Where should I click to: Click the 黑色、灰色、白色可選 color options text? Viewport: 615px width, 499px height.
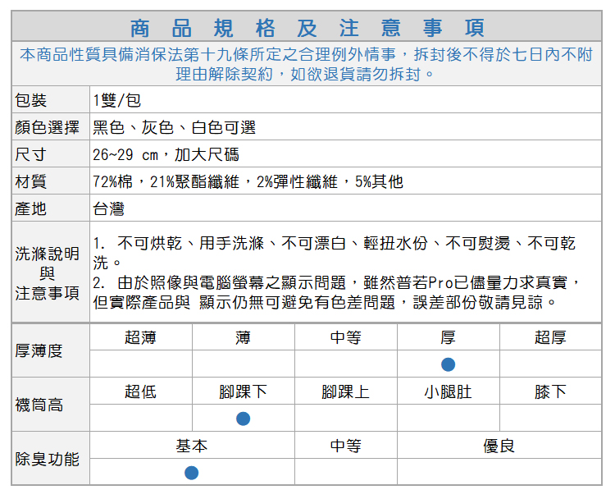174,127
